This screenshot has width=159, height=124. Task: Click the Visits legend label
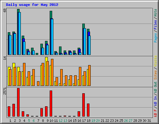[x=156, y=61]
